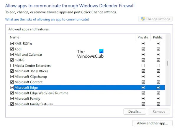Select the Microsoft Clipchamp row
The image size is (177, 129).
pyautogui.click(x=31, y=77)
